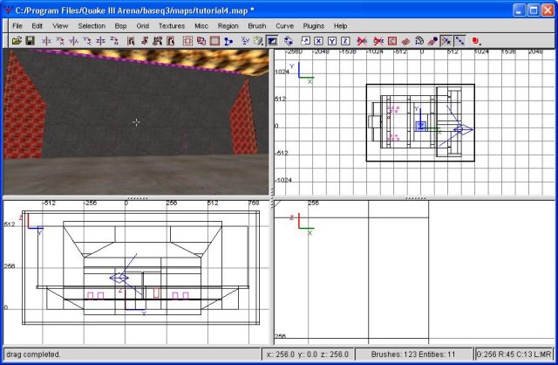This screenshot has height=365, width=558.
Task: Click the 'drag completed.' status message
Action: [33, 355]
